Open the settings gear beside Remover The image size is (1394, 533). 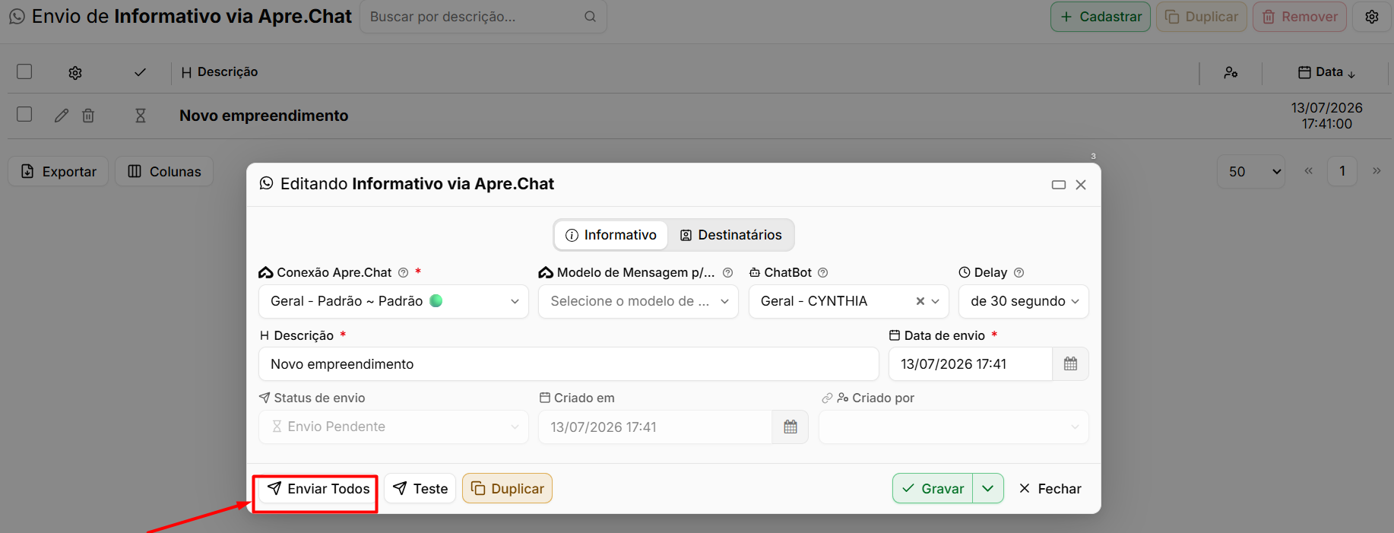point(1372,17)
